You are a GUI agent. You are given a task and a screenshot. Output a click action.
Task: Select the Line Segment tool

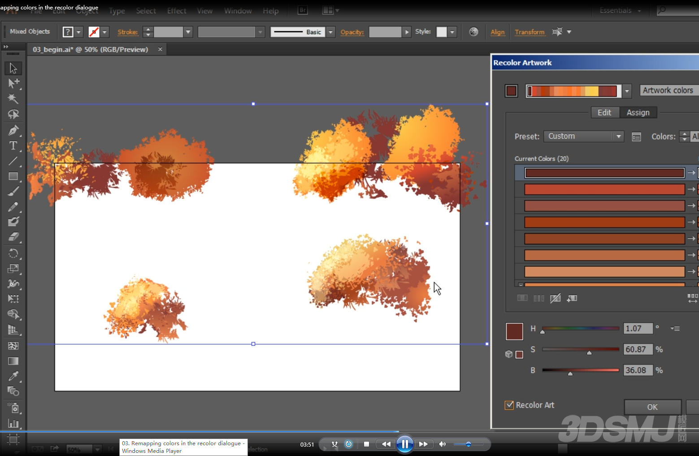pyautogui.click(x=13, y=161)
